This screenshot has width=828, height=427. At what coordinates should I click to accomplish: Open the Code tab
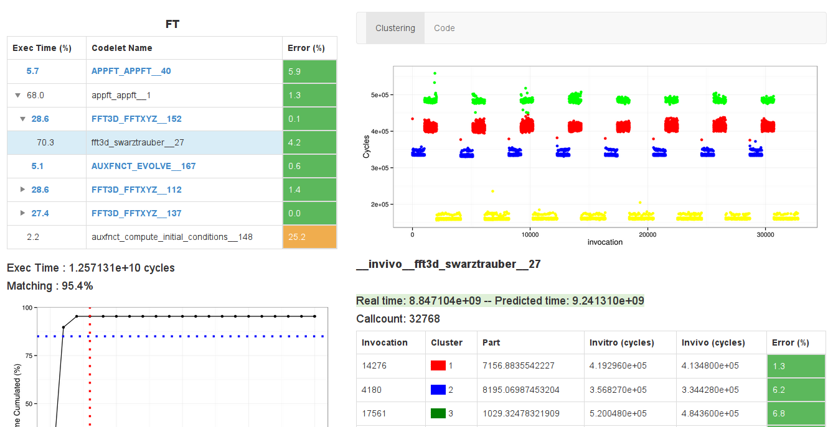click(445, 28)
